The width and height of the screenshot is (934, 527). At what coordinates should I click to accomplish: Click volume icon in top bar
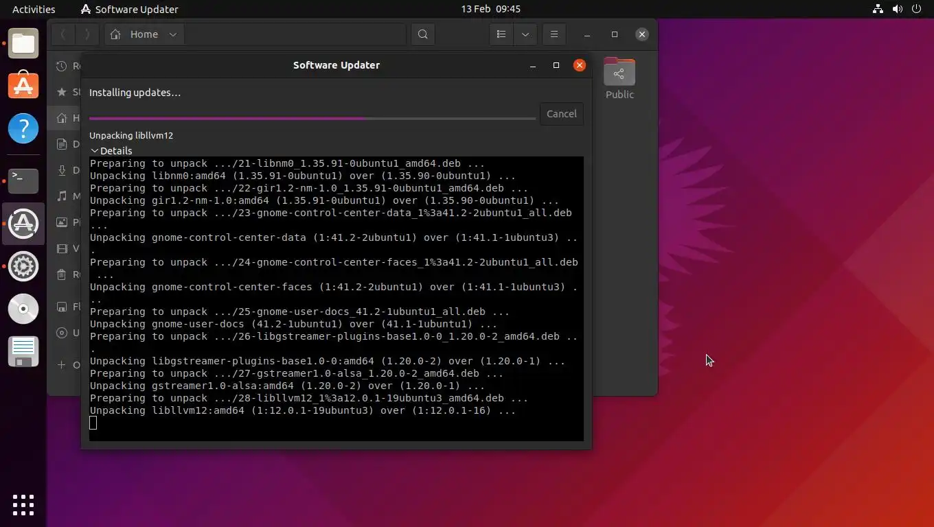[897, 9]
